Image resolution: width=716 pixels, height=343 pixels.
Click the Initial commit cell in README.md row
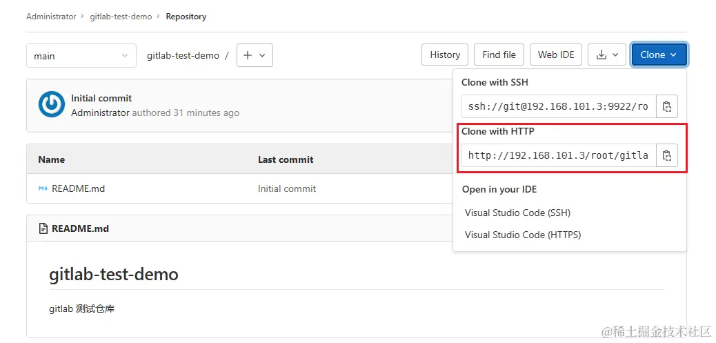tap(287, 188)
